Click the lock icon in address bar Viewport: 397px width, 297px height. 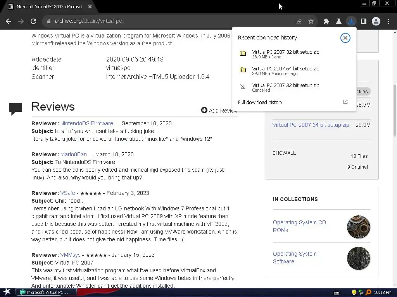point(49,21)
